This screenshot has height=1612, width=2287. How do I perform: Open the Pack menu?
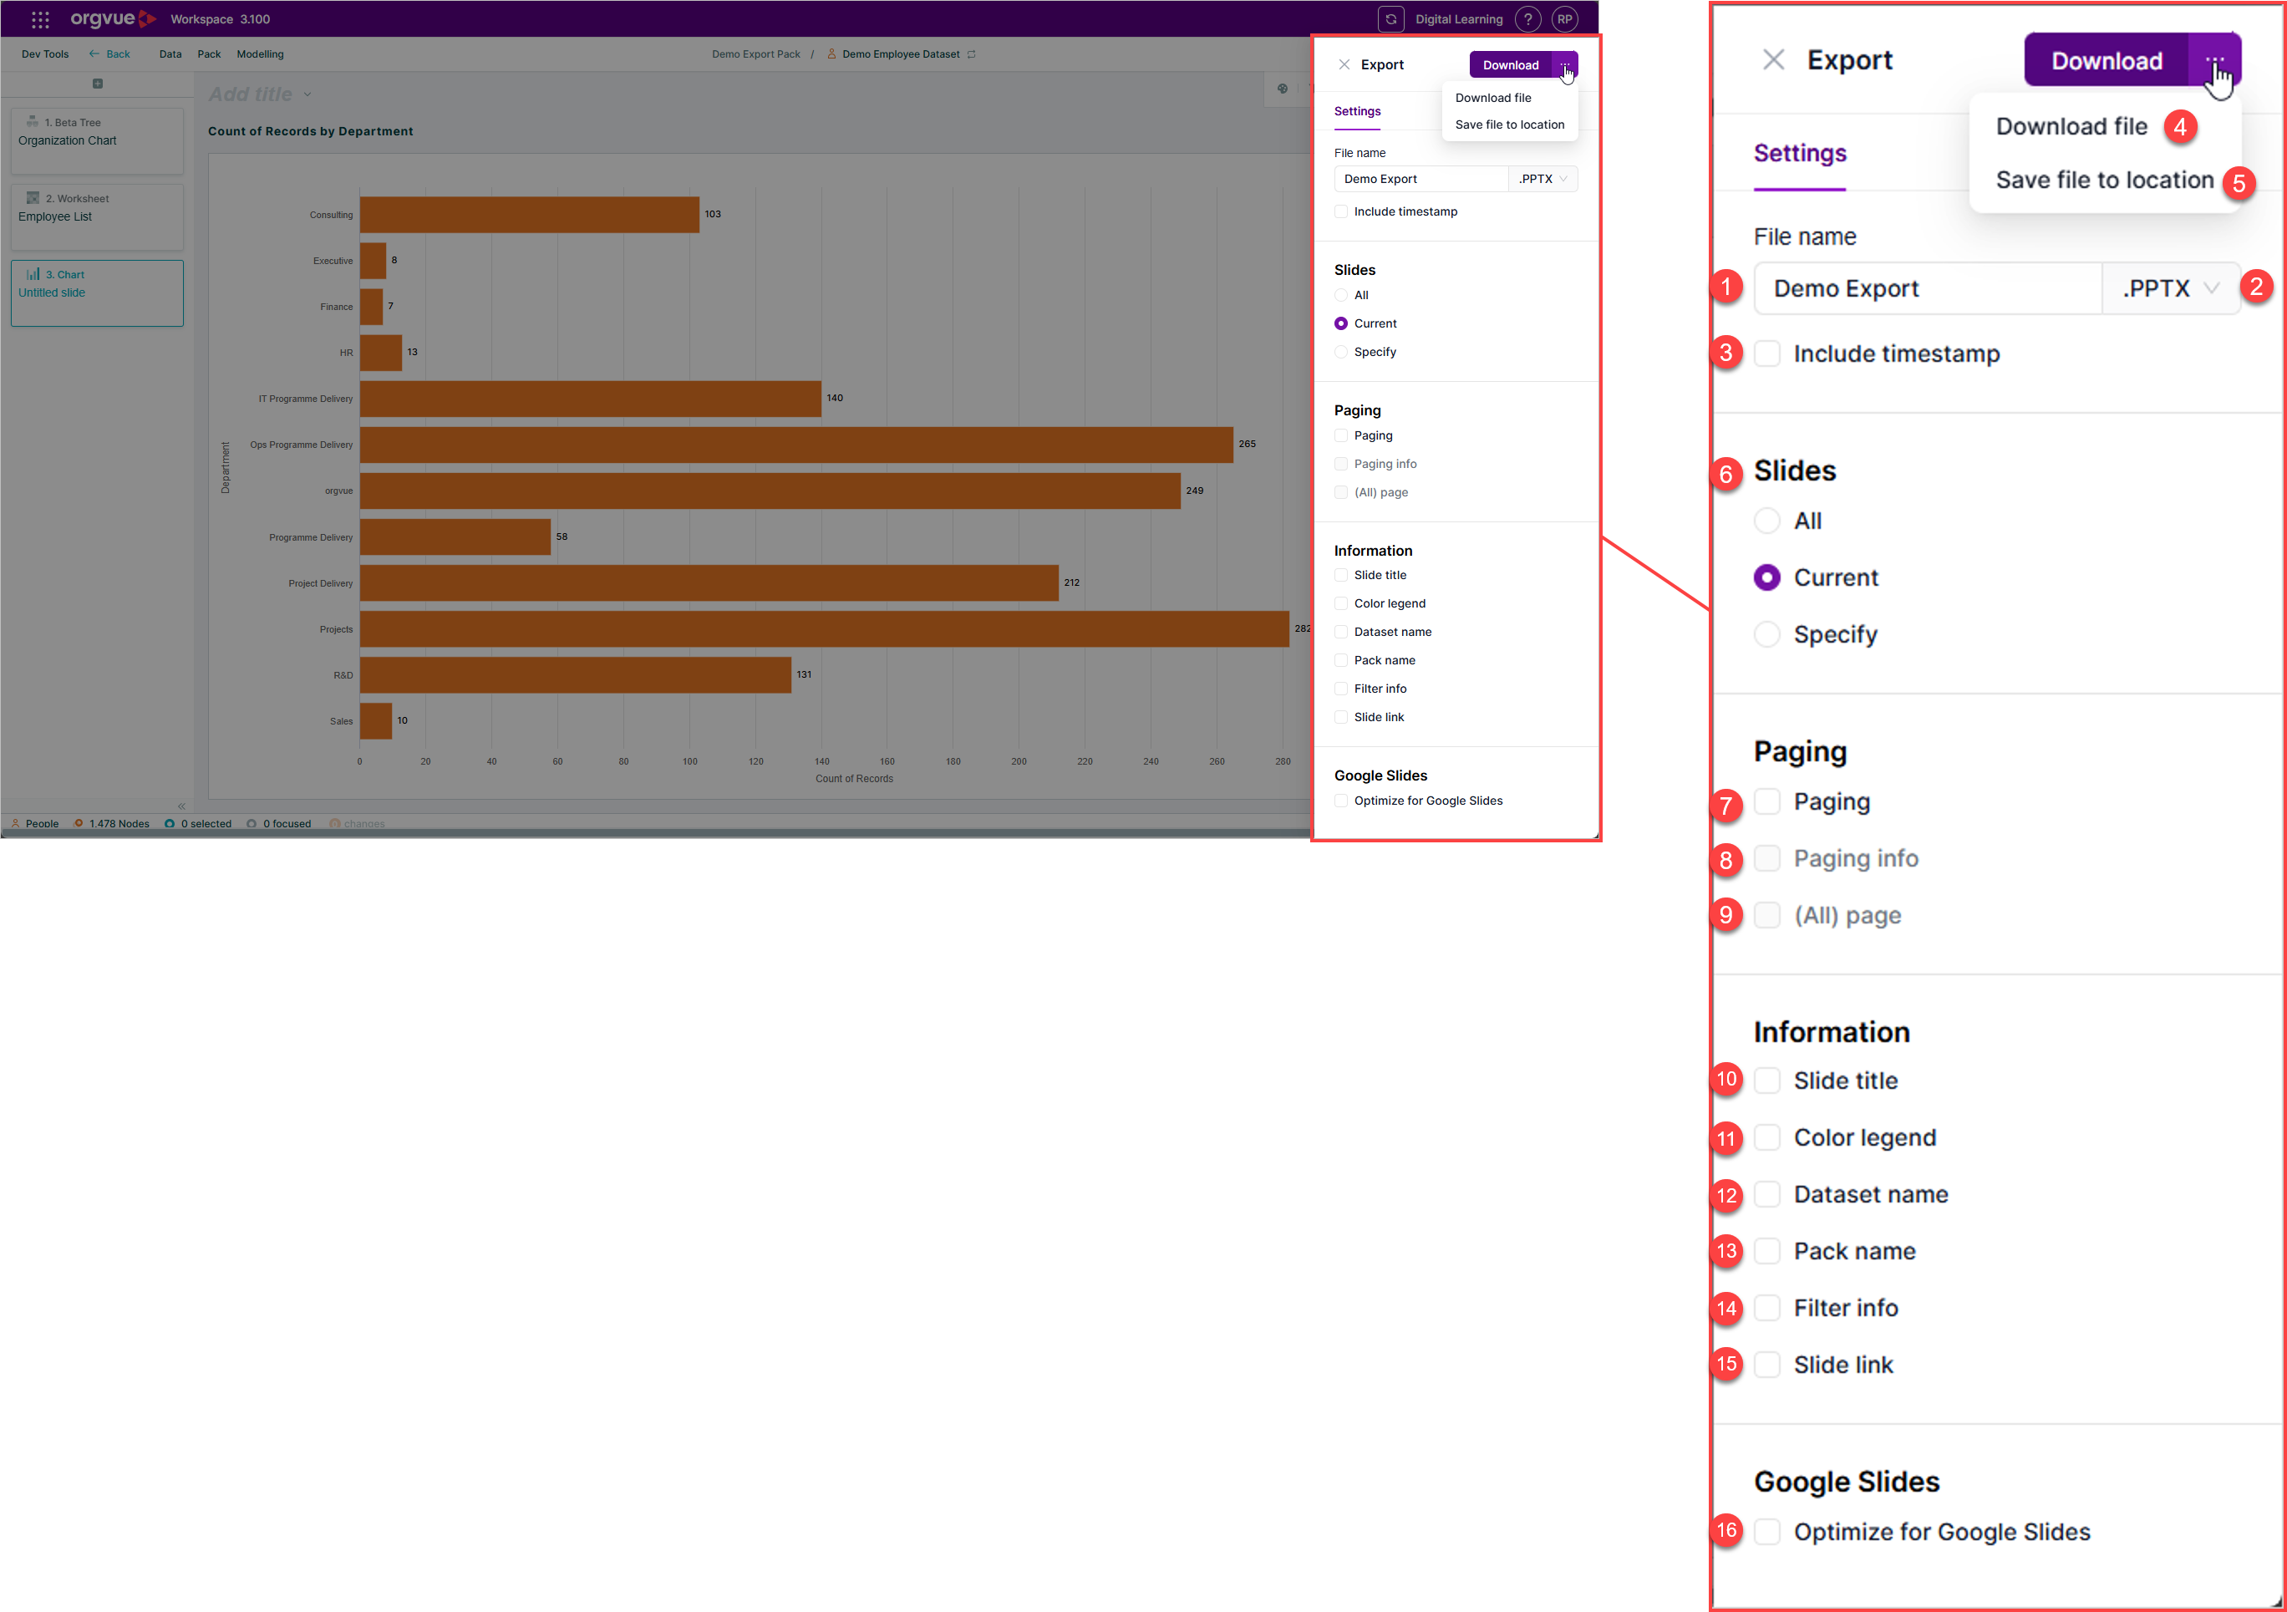[209, 55]
